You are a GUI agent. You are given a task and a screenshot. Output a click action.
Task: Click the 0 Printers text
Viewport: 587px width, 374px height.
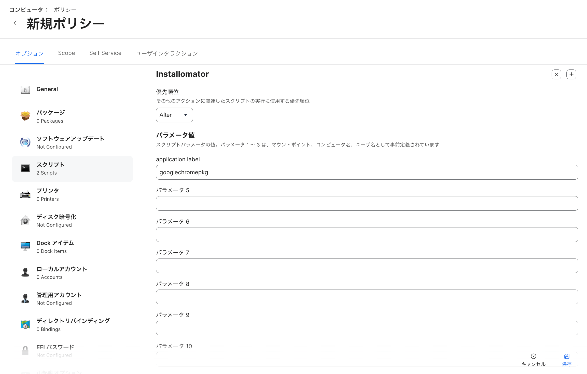pos(48,199)
